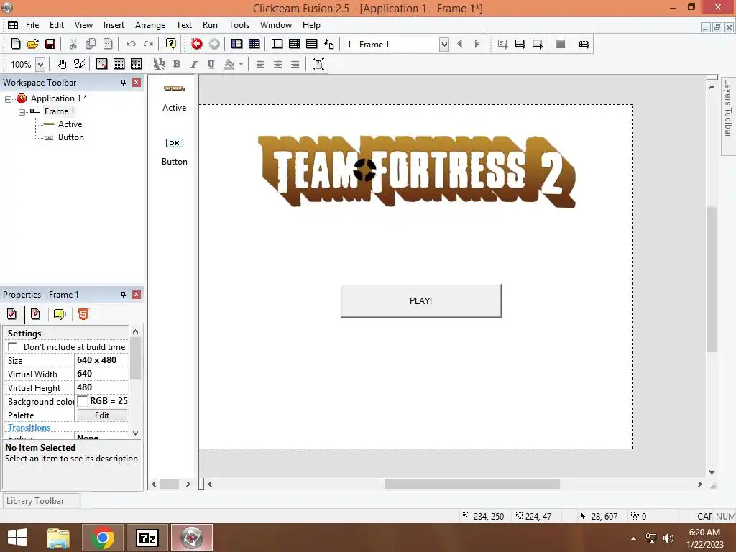Go to the previous frame arrow
736x552 pixels.
[x=460, y=44]
